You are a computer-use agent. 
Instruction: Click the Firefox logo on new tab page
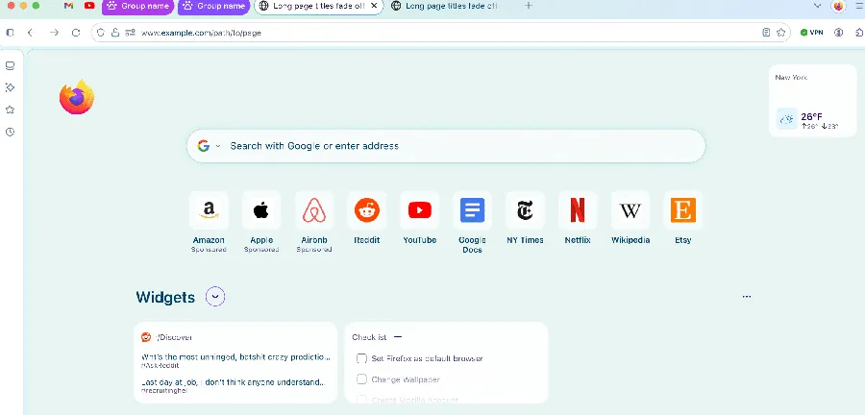[x=77, y=97]
